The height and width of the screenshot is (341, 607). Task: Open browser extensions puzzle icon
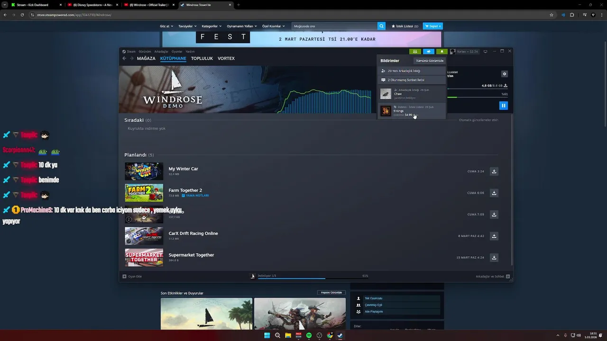pyautogui.click(x=572, y=15)
